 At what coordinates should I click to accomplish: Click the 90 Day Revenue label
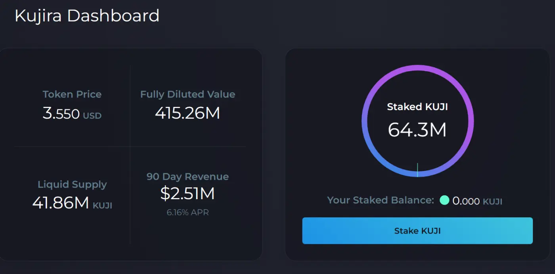point(188,177)
